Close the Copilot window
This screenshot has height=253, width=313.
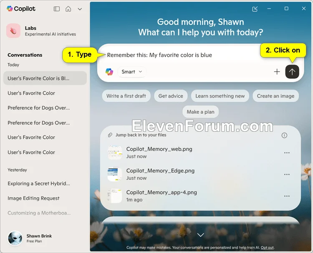tap(304, 9)
